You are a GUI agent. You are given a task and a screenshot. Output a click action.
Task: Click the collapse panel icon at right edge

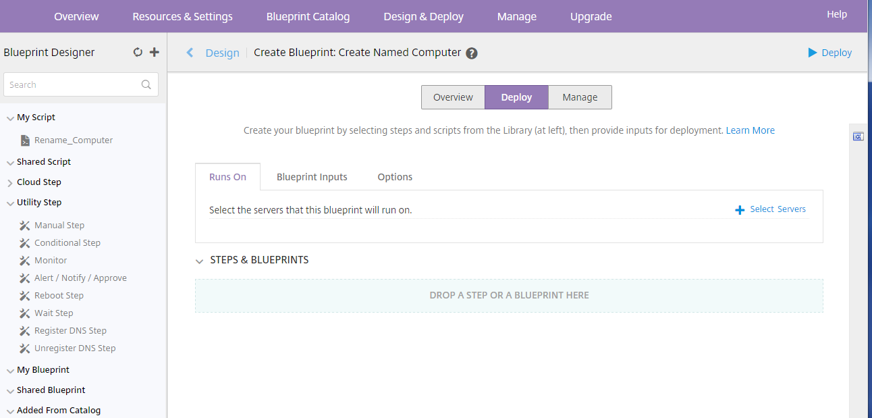coord(858,136)
